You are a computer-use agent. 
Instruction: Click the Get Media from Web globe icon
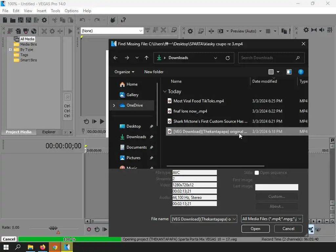34,31
